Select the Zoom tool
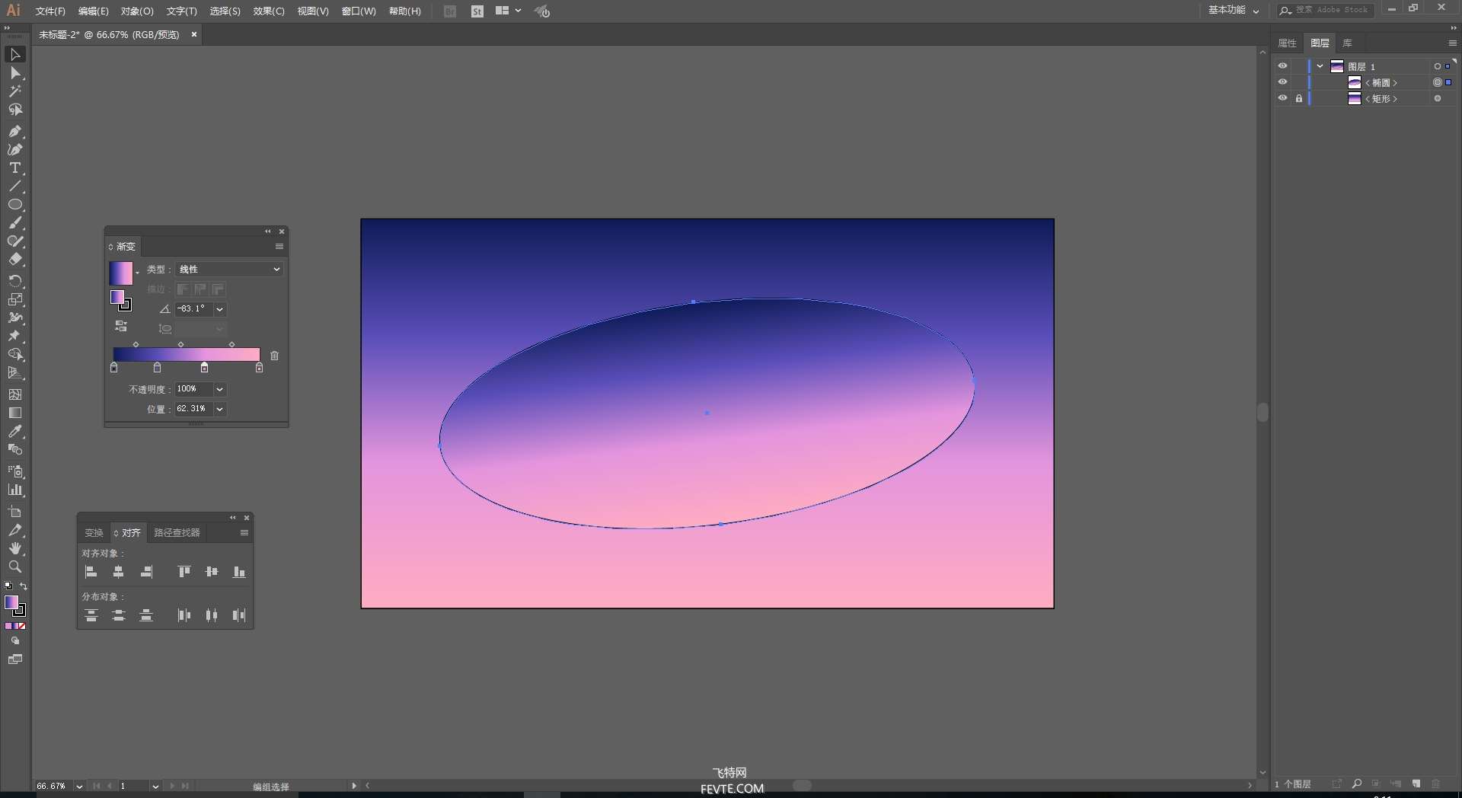Viewport: 1462px width, 798px height. (x=14, y=567)
